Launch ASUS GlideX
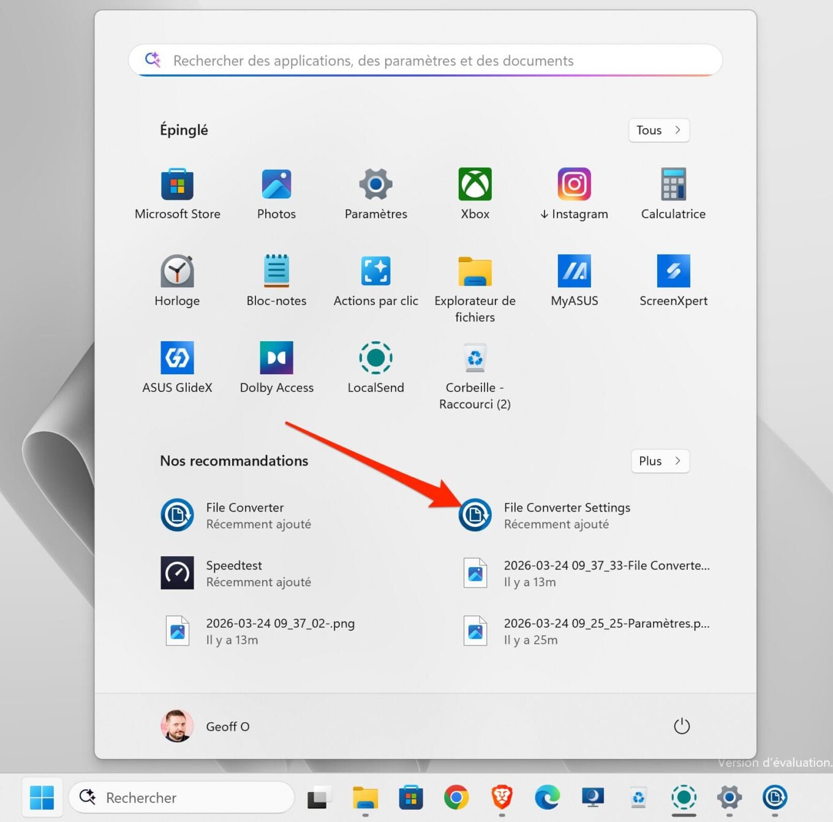 tap(177, 368)
